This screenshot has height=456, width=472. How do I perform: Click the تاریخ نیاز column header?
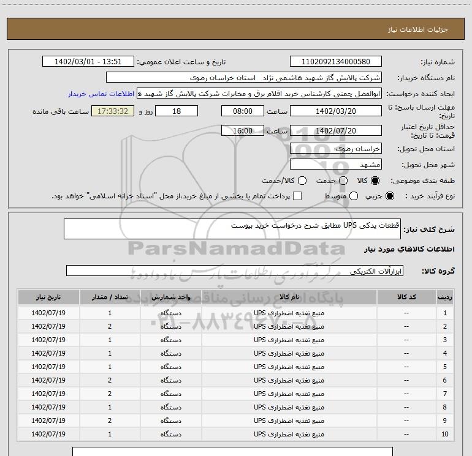click(x=48, y=296)
